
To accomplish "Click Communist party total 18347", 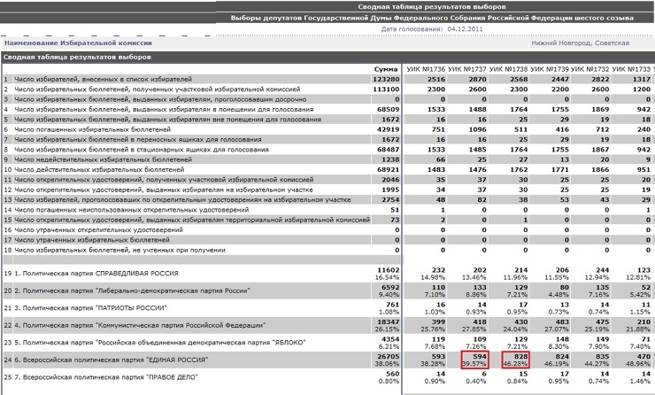I will [389, 321].
